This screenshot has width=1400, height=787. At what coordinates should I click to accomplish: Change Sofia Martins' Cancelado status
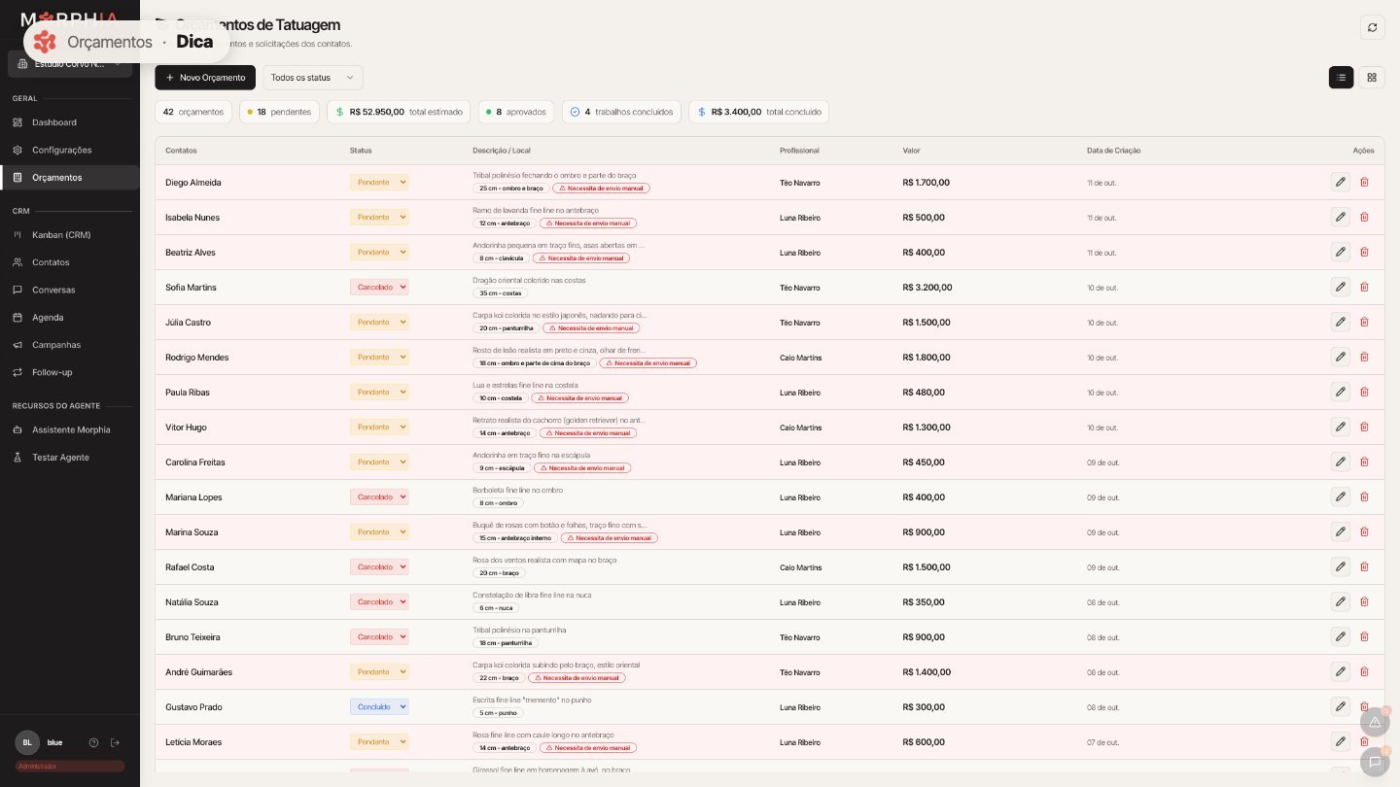(379, 287)
